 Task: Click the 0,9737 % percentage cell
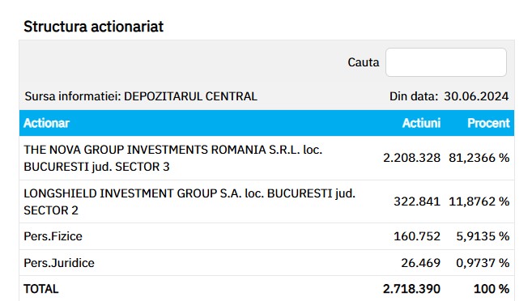coord(483,263)
